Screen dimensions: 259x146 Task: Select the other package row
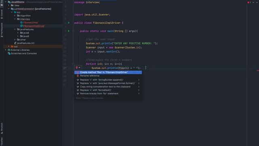coord(33,40)
